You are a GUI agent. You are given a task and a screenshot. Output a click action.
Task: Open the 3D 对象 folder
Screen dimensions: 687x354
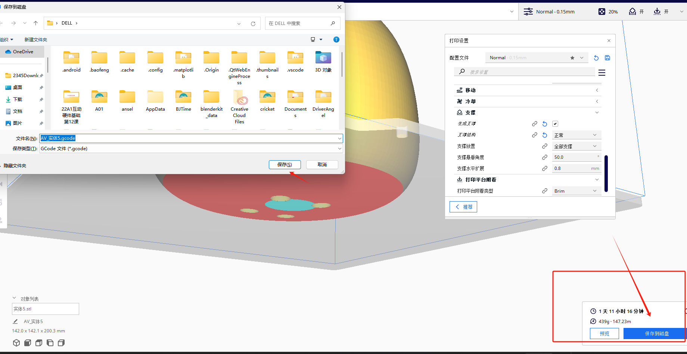click(x=323, y=62)
